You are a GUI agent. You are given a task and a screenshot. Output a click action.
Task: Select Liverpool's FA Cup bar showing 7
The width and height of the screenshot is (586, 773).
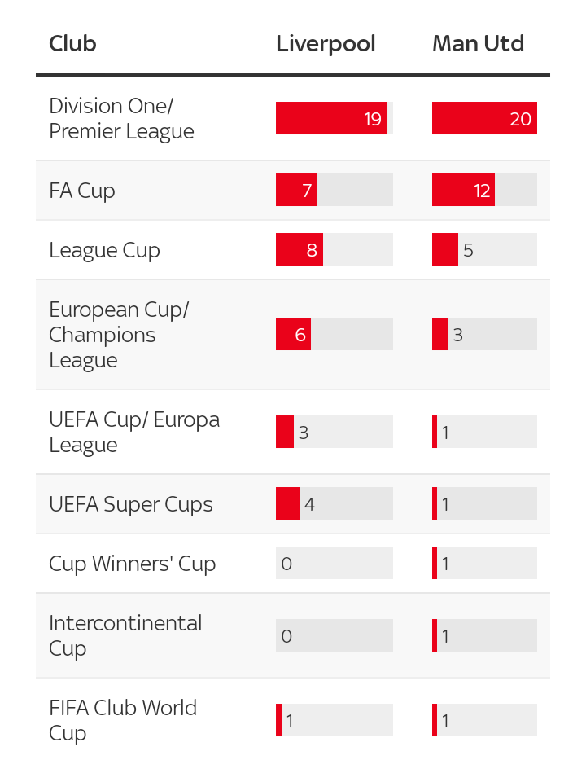pyautogui.click(x=296, y=191)
